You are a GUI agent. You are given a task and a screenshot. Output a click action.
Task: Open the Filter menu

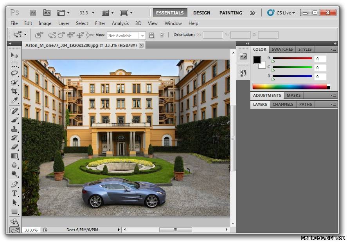(x=100, y=23)
